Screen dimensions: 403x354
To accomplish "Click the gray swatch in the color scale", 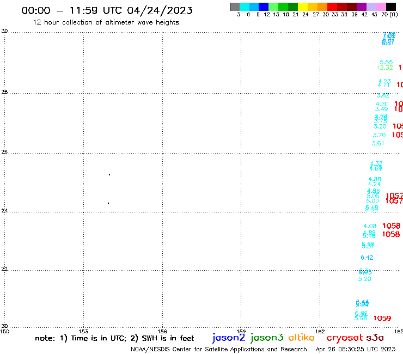I will click(x=235, y=7).
